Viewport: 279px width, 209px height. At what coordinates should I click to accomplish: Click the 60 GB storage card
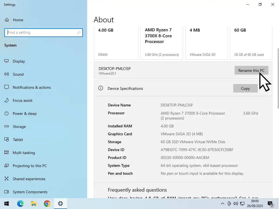(x=251, y=43)
